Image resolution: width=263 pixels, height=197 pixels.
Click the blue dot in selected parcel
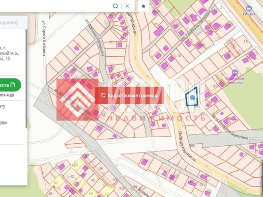(x=192, y=97)
